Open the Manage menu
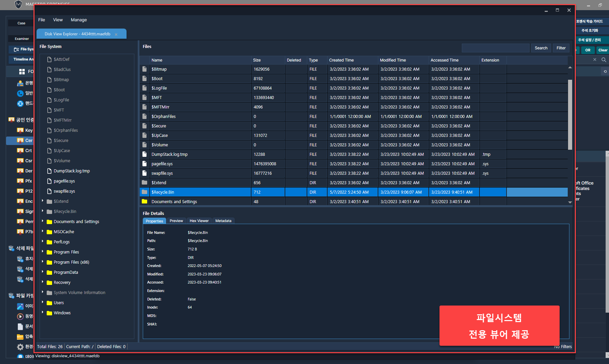This screenshot has height=364, width=609. tap(79, 20)
